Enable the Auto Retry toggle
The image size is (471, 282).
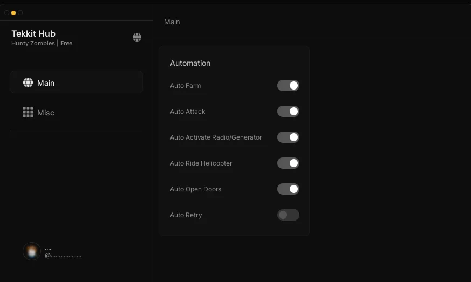[288, 215]
